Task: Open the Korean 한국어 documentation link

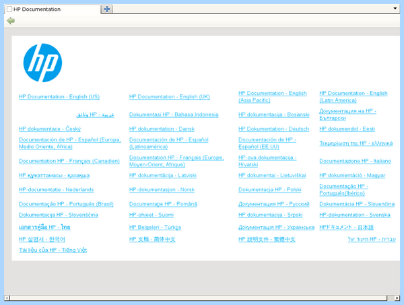Action: click(42, 239)
